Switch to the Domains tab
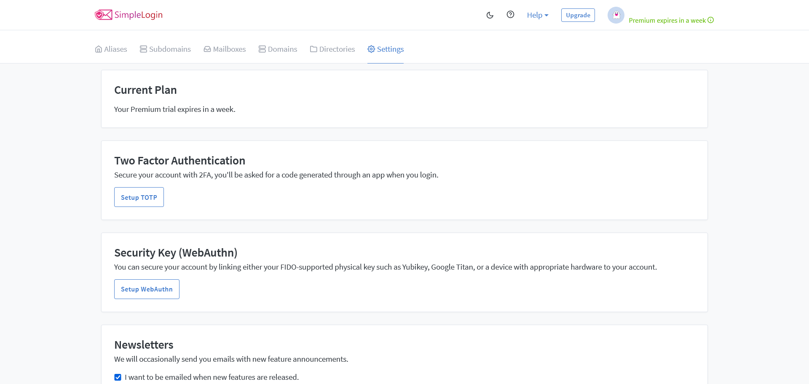The height and width of the screenshot is (384, 809). tap(278, 49)
